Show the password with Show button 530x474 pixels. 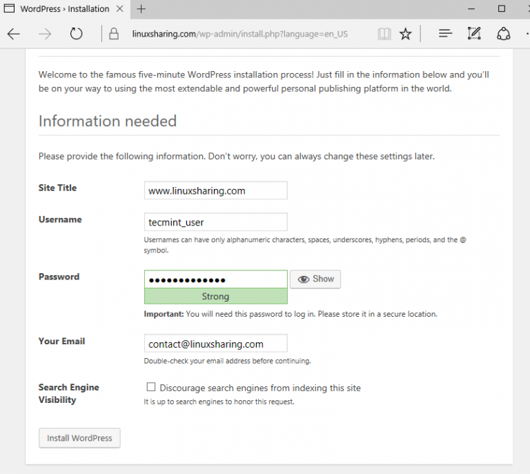(315, 279)
